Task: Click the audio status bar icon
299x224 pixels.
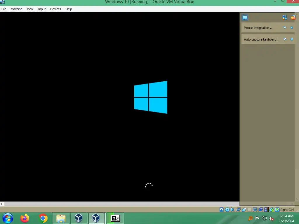Action: (232, 209)
